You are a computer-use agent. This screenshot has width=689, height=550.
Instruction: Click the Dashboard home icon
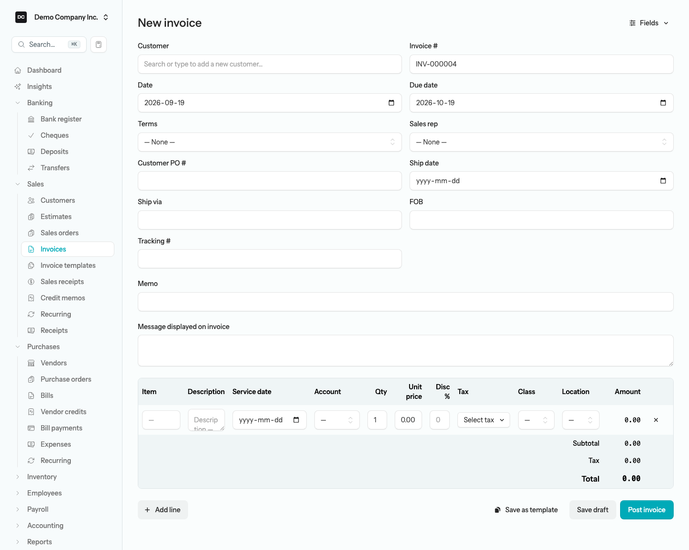(18, 70)
